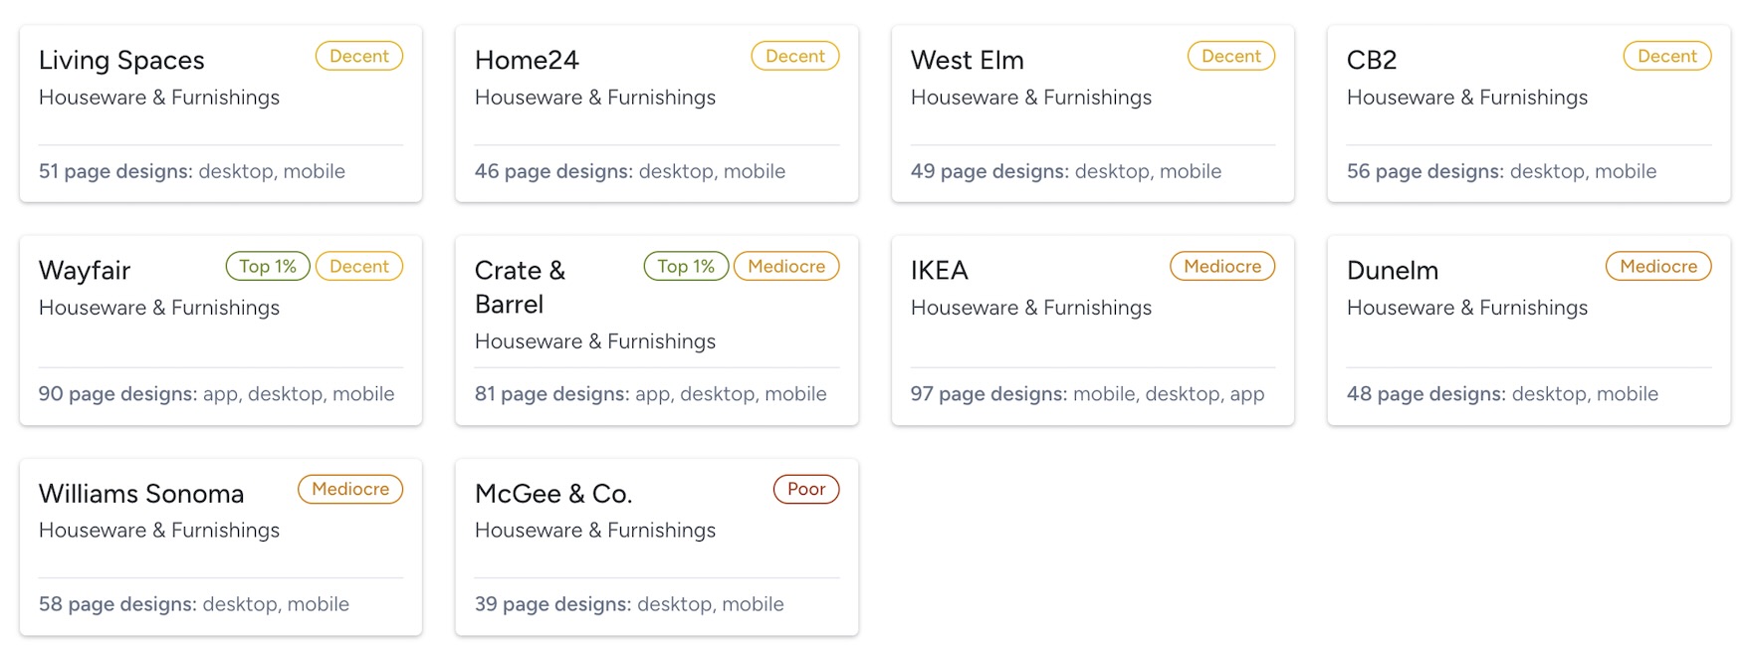The width and height of the screenshot is (1752, 660).
Task: Open the Williams Sonoma card title
Action: [141, 494]
